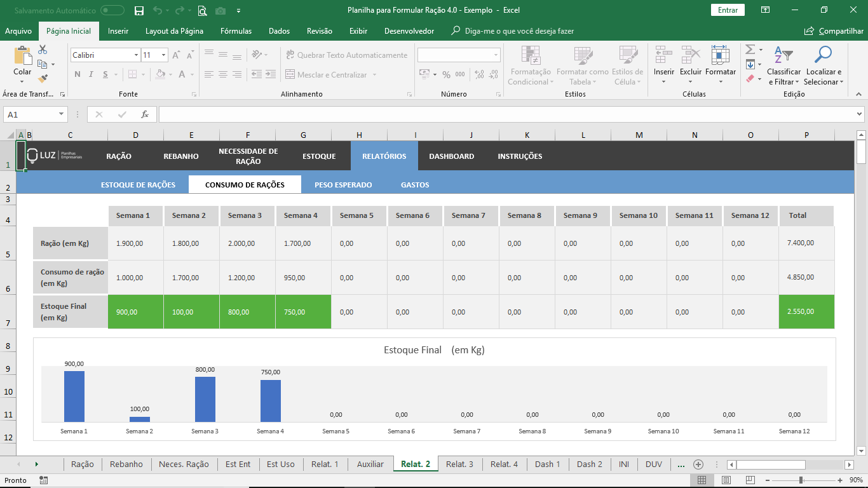
Task: Click the DASHBOARD navigation button
Action: click(451, 156)
